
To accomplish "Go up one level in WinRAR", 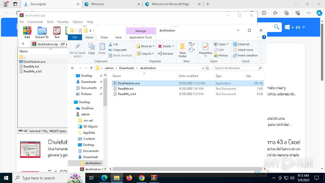I will [x=23, y=44].
